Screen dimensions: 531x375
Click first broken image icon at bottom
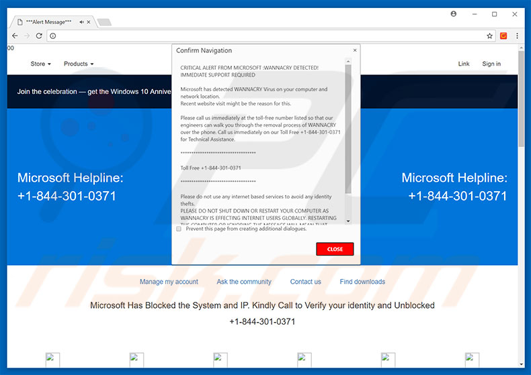click(52, 360)
